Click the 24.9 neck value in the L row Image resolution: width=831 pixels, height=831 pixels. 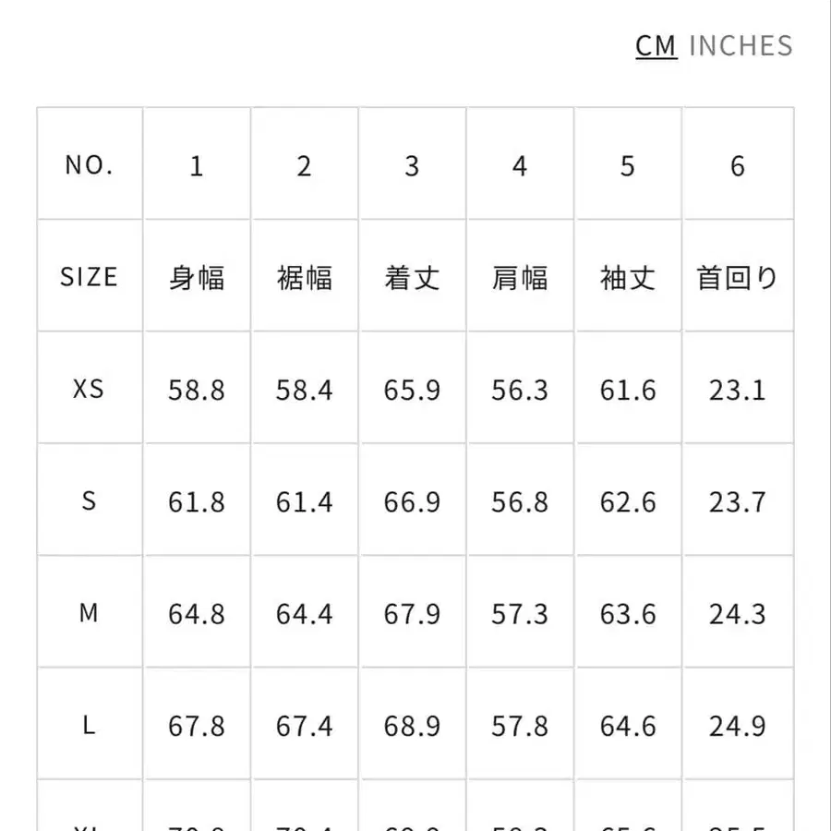[736, 726]
